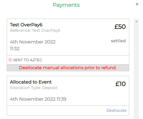Viewport: 143px width, 119px height.
Task: Click the 4th November 2022 11:39 timestamp
Action: coord(38,99)
